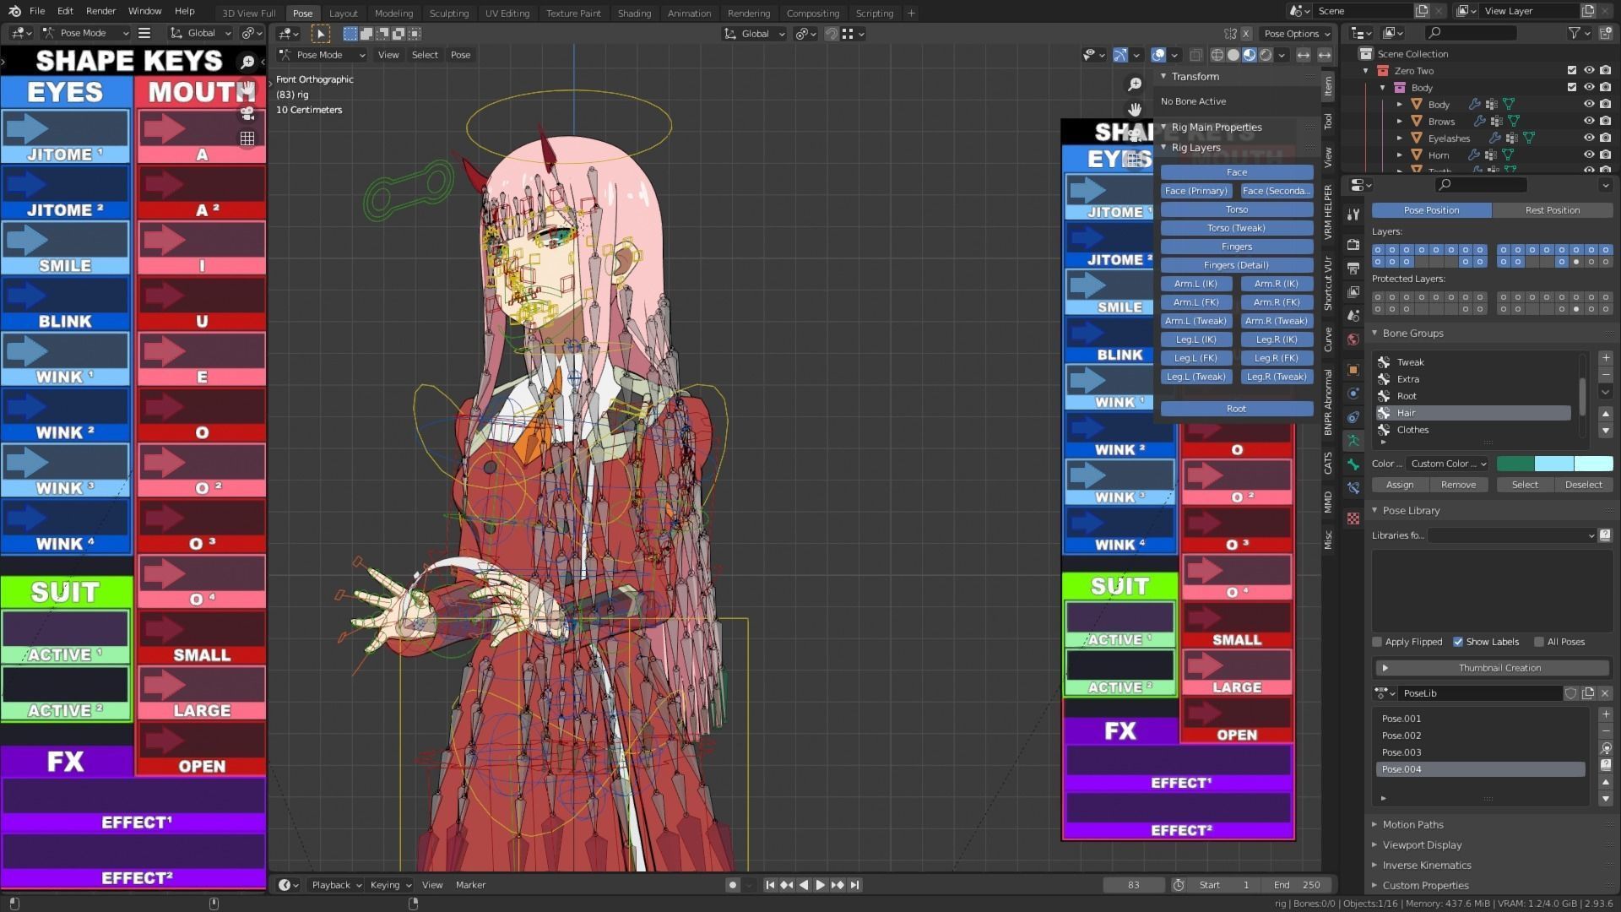This screenshot has width=1621, height=912.
Task: Enable the All Poses checkbox
Action: [x=1539, y=642]
